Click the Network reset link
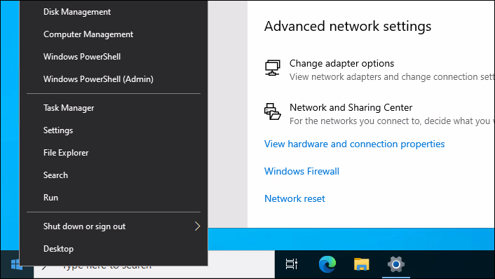The height and width of the screenshot is (279, 495). click(x=295, y=198)
